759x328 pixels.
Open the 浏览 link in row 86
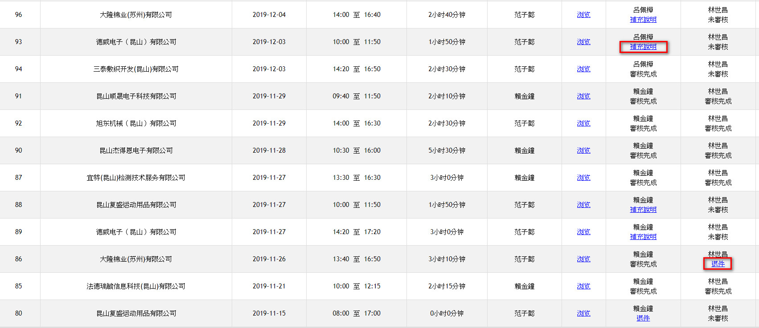[583, 259]
